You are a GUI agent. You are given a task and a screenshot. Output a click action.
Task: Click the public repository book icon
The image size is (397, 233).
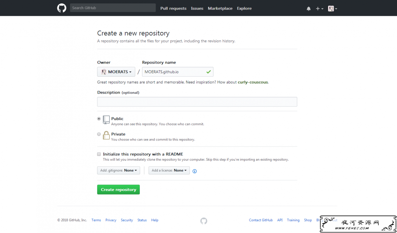coord(106,120)
